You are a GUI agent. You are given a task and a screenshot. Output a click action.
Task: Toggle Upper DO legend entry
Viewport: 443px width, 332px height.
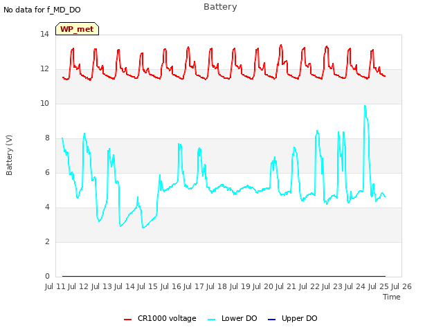pos(292,318)
